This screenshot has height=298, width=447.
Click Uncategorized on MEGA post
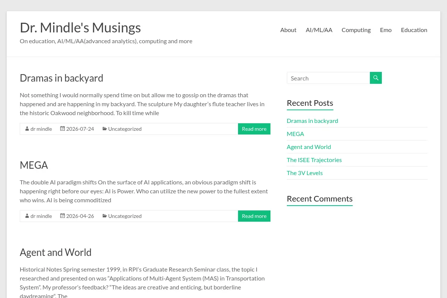tap(125, 216)
